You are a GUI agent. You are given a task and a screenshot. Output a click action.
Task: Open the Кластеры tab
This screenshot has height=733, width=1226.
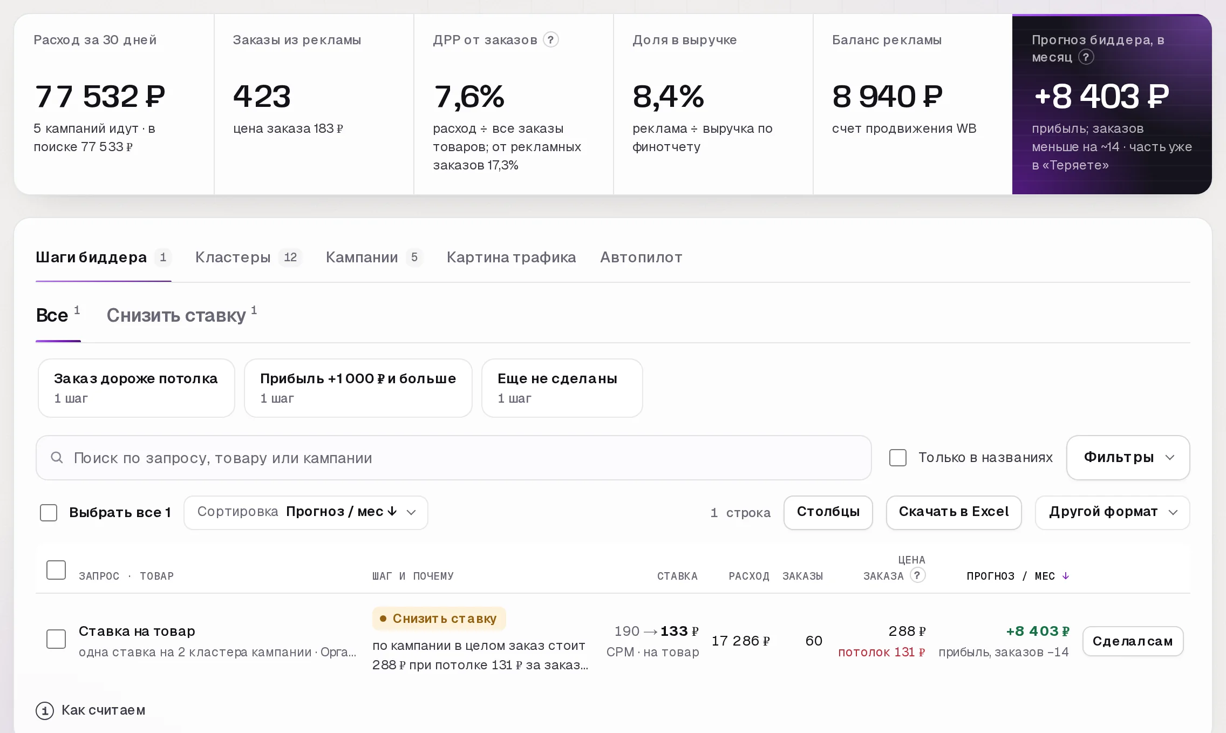[248, 257]
